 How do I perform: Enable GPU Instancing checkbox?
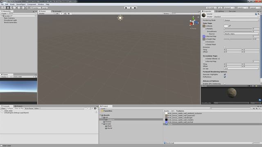click(x=225, y=84)
